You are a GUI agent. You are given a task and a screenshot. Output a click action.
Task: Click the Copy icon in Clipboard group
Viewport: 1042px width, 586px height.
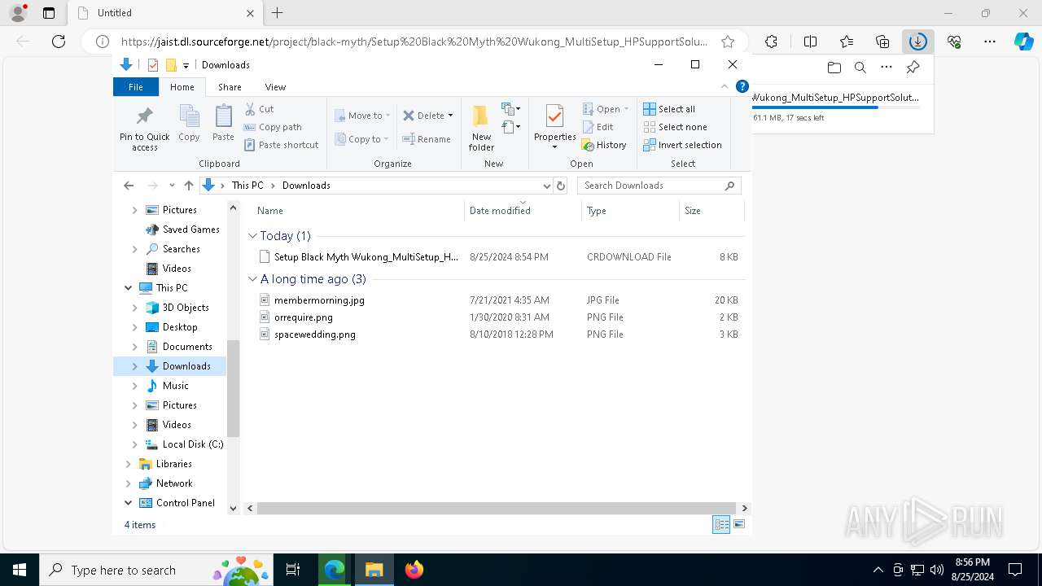click(x=189, y=116)
